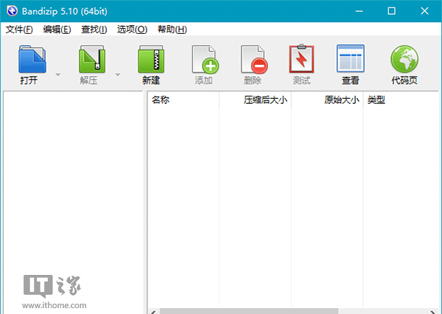Image resolution: width=442 pixels, height=314 pixels.
Task: Open the 文件(F) menu
Action: pyautogui.click(x=19, y=29)
